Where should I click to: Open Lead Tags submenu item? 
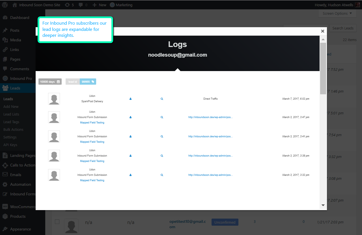coord(11,122)
